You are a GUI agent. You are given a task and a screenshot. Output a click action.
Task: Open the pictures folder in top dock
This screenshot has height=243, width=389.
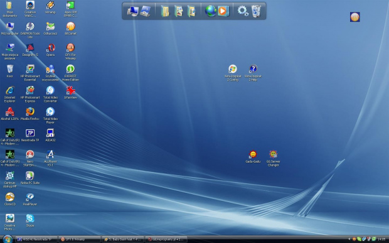tap(178, 11)
